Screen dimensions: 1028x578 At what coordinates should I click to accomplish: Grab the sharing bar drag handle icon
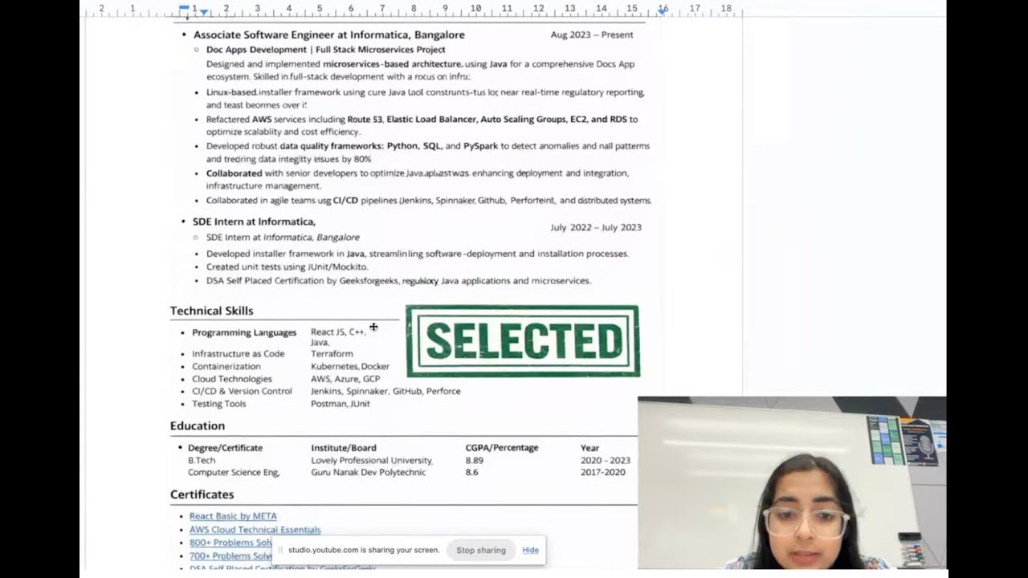pos(280,550)
